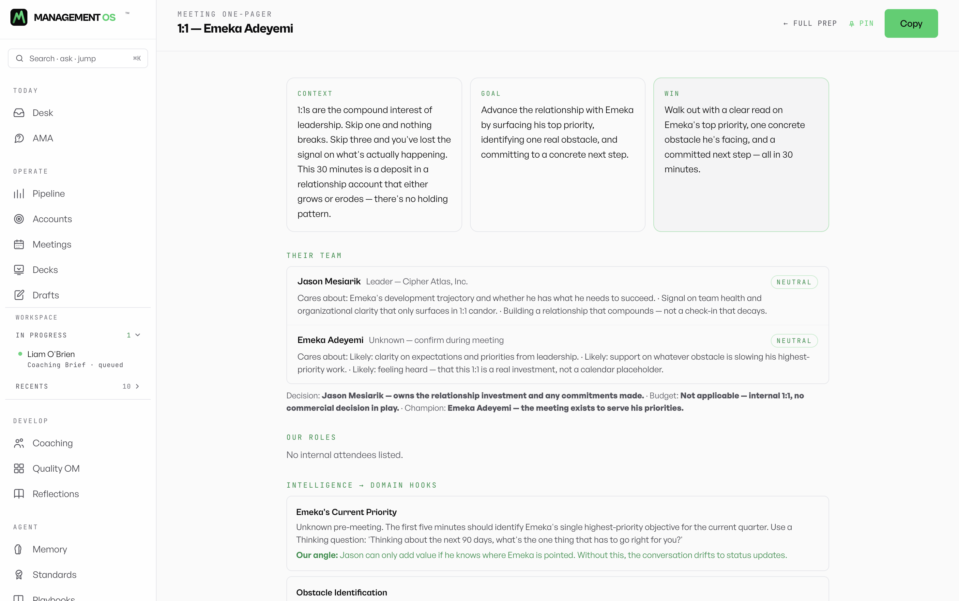The height and width of the screenshot is (601, 959).
Task: Open the Drafts pencil icon
Action: click(x=19, y=295)
